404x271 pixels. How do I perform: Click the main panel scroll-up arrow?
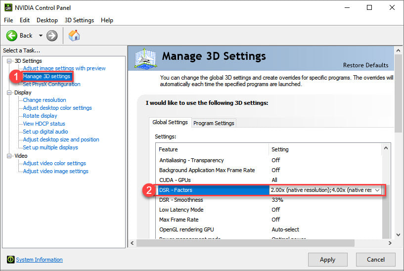click(398, 51)
